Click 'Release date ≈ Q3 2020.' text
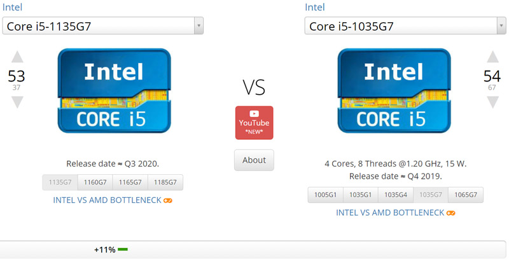 pyautogui.click(x=113, y=164)
